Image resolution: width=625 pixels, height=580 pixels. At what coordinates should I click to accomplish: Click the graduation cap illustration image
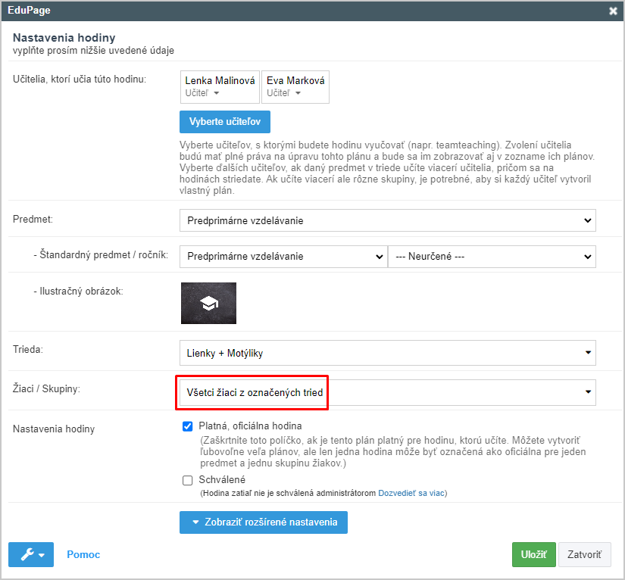point(208,303)
